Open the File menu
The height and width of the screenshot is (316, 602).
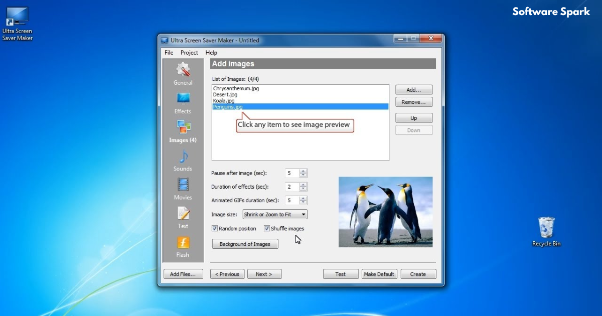coord(169,53)
